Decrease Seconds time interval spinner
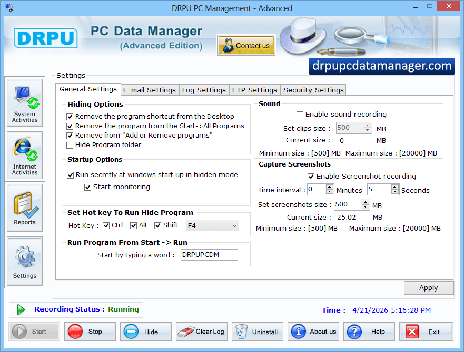 point(395,192)
